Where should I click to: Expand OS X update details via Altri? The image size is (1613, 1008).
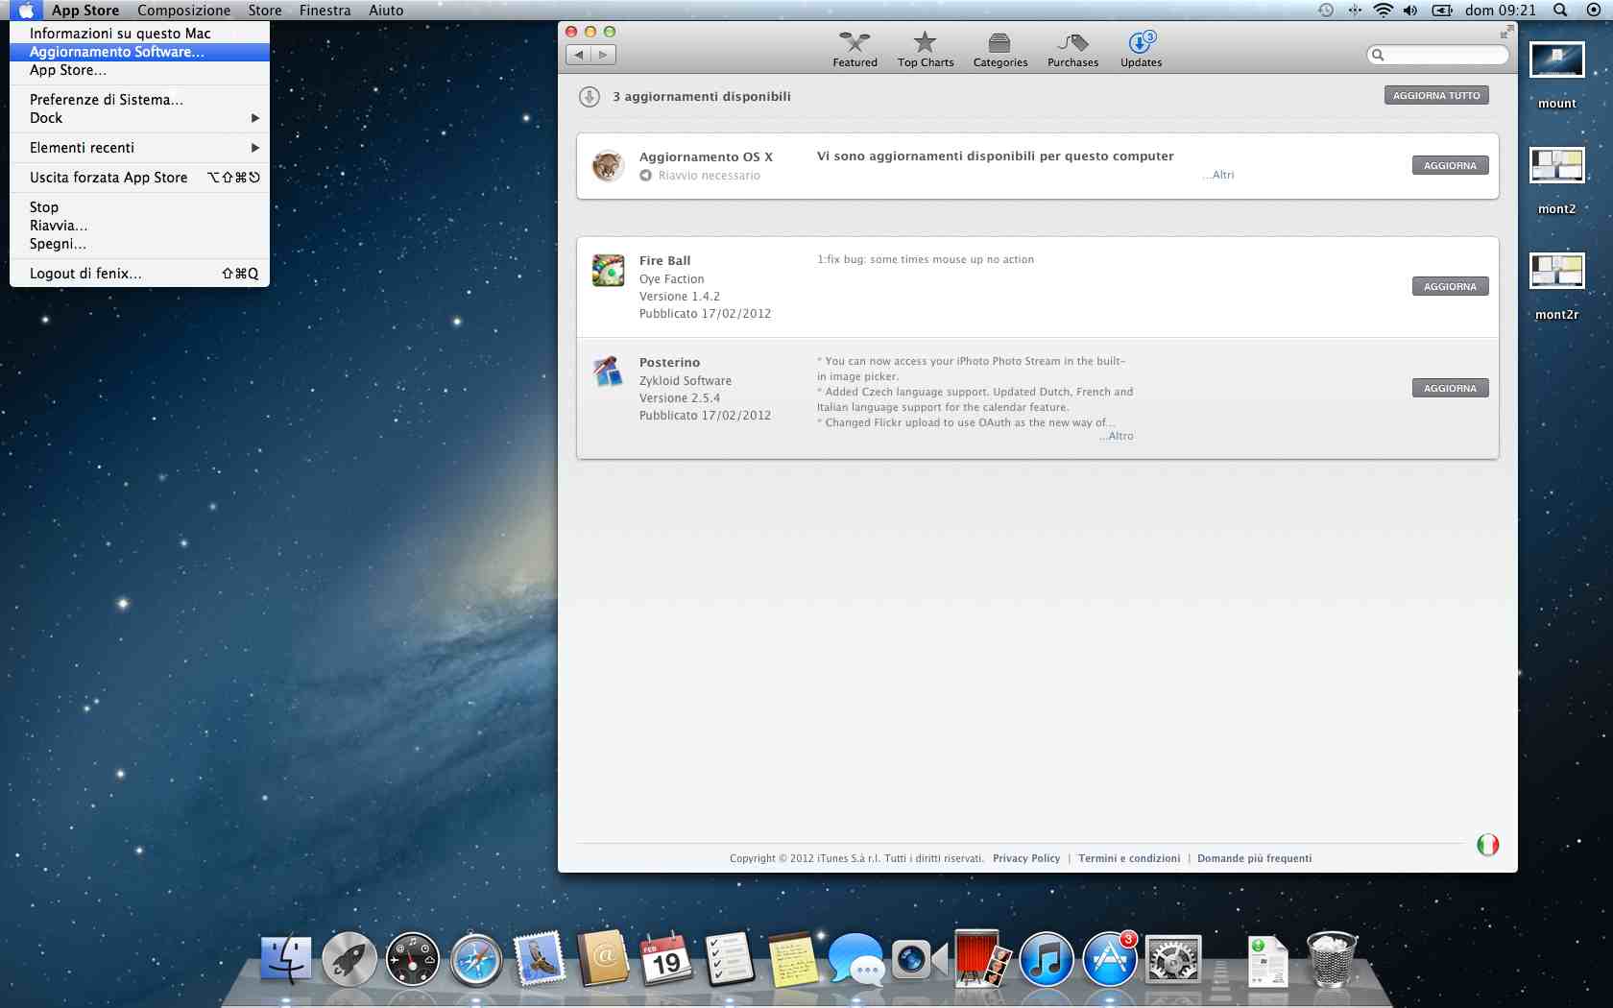tap(1218, 175)
